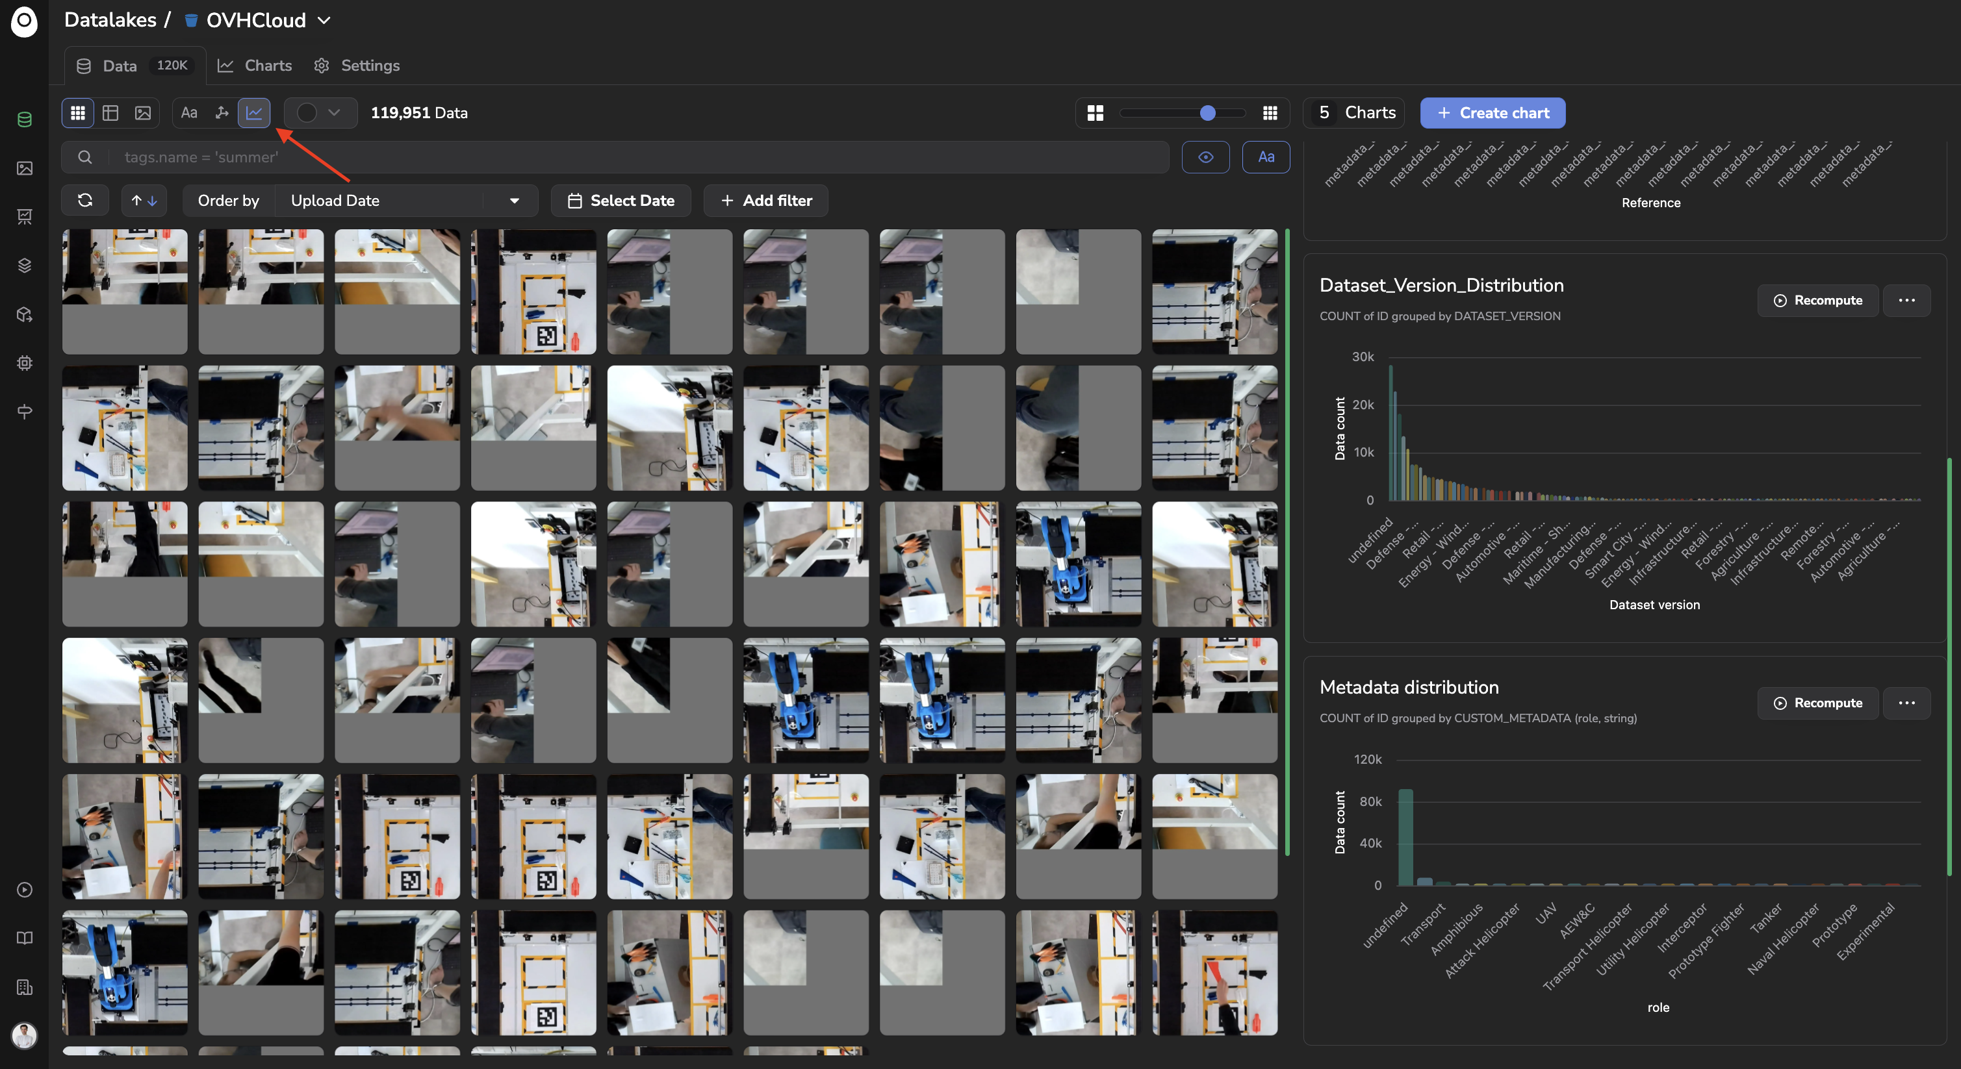Image resolution: width=1961 pixels, height=1069 pixels.
Task: Click the 'Reference' axis label
Action: tap(1650, 203)
